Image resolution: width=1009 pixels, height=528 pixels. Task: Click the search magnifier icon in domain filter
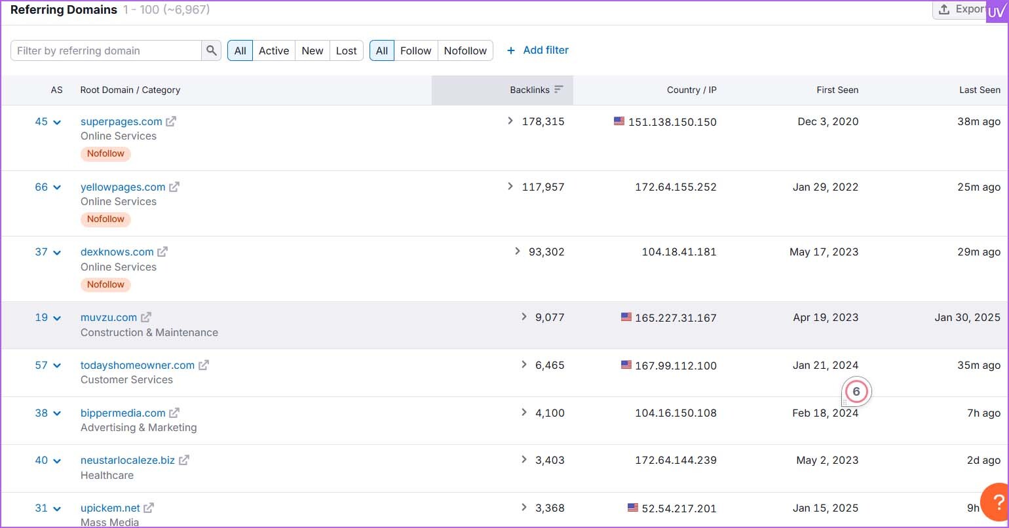click(211, 50)
